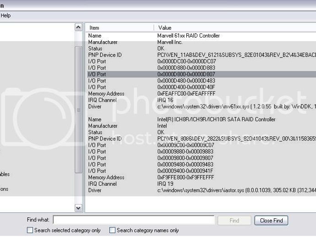The width and height of the screenshot is (316, 237).
Task: Select Memory Address 0xF9FFE800-0xF9FFEFFF row
Action: click(202, 178)
